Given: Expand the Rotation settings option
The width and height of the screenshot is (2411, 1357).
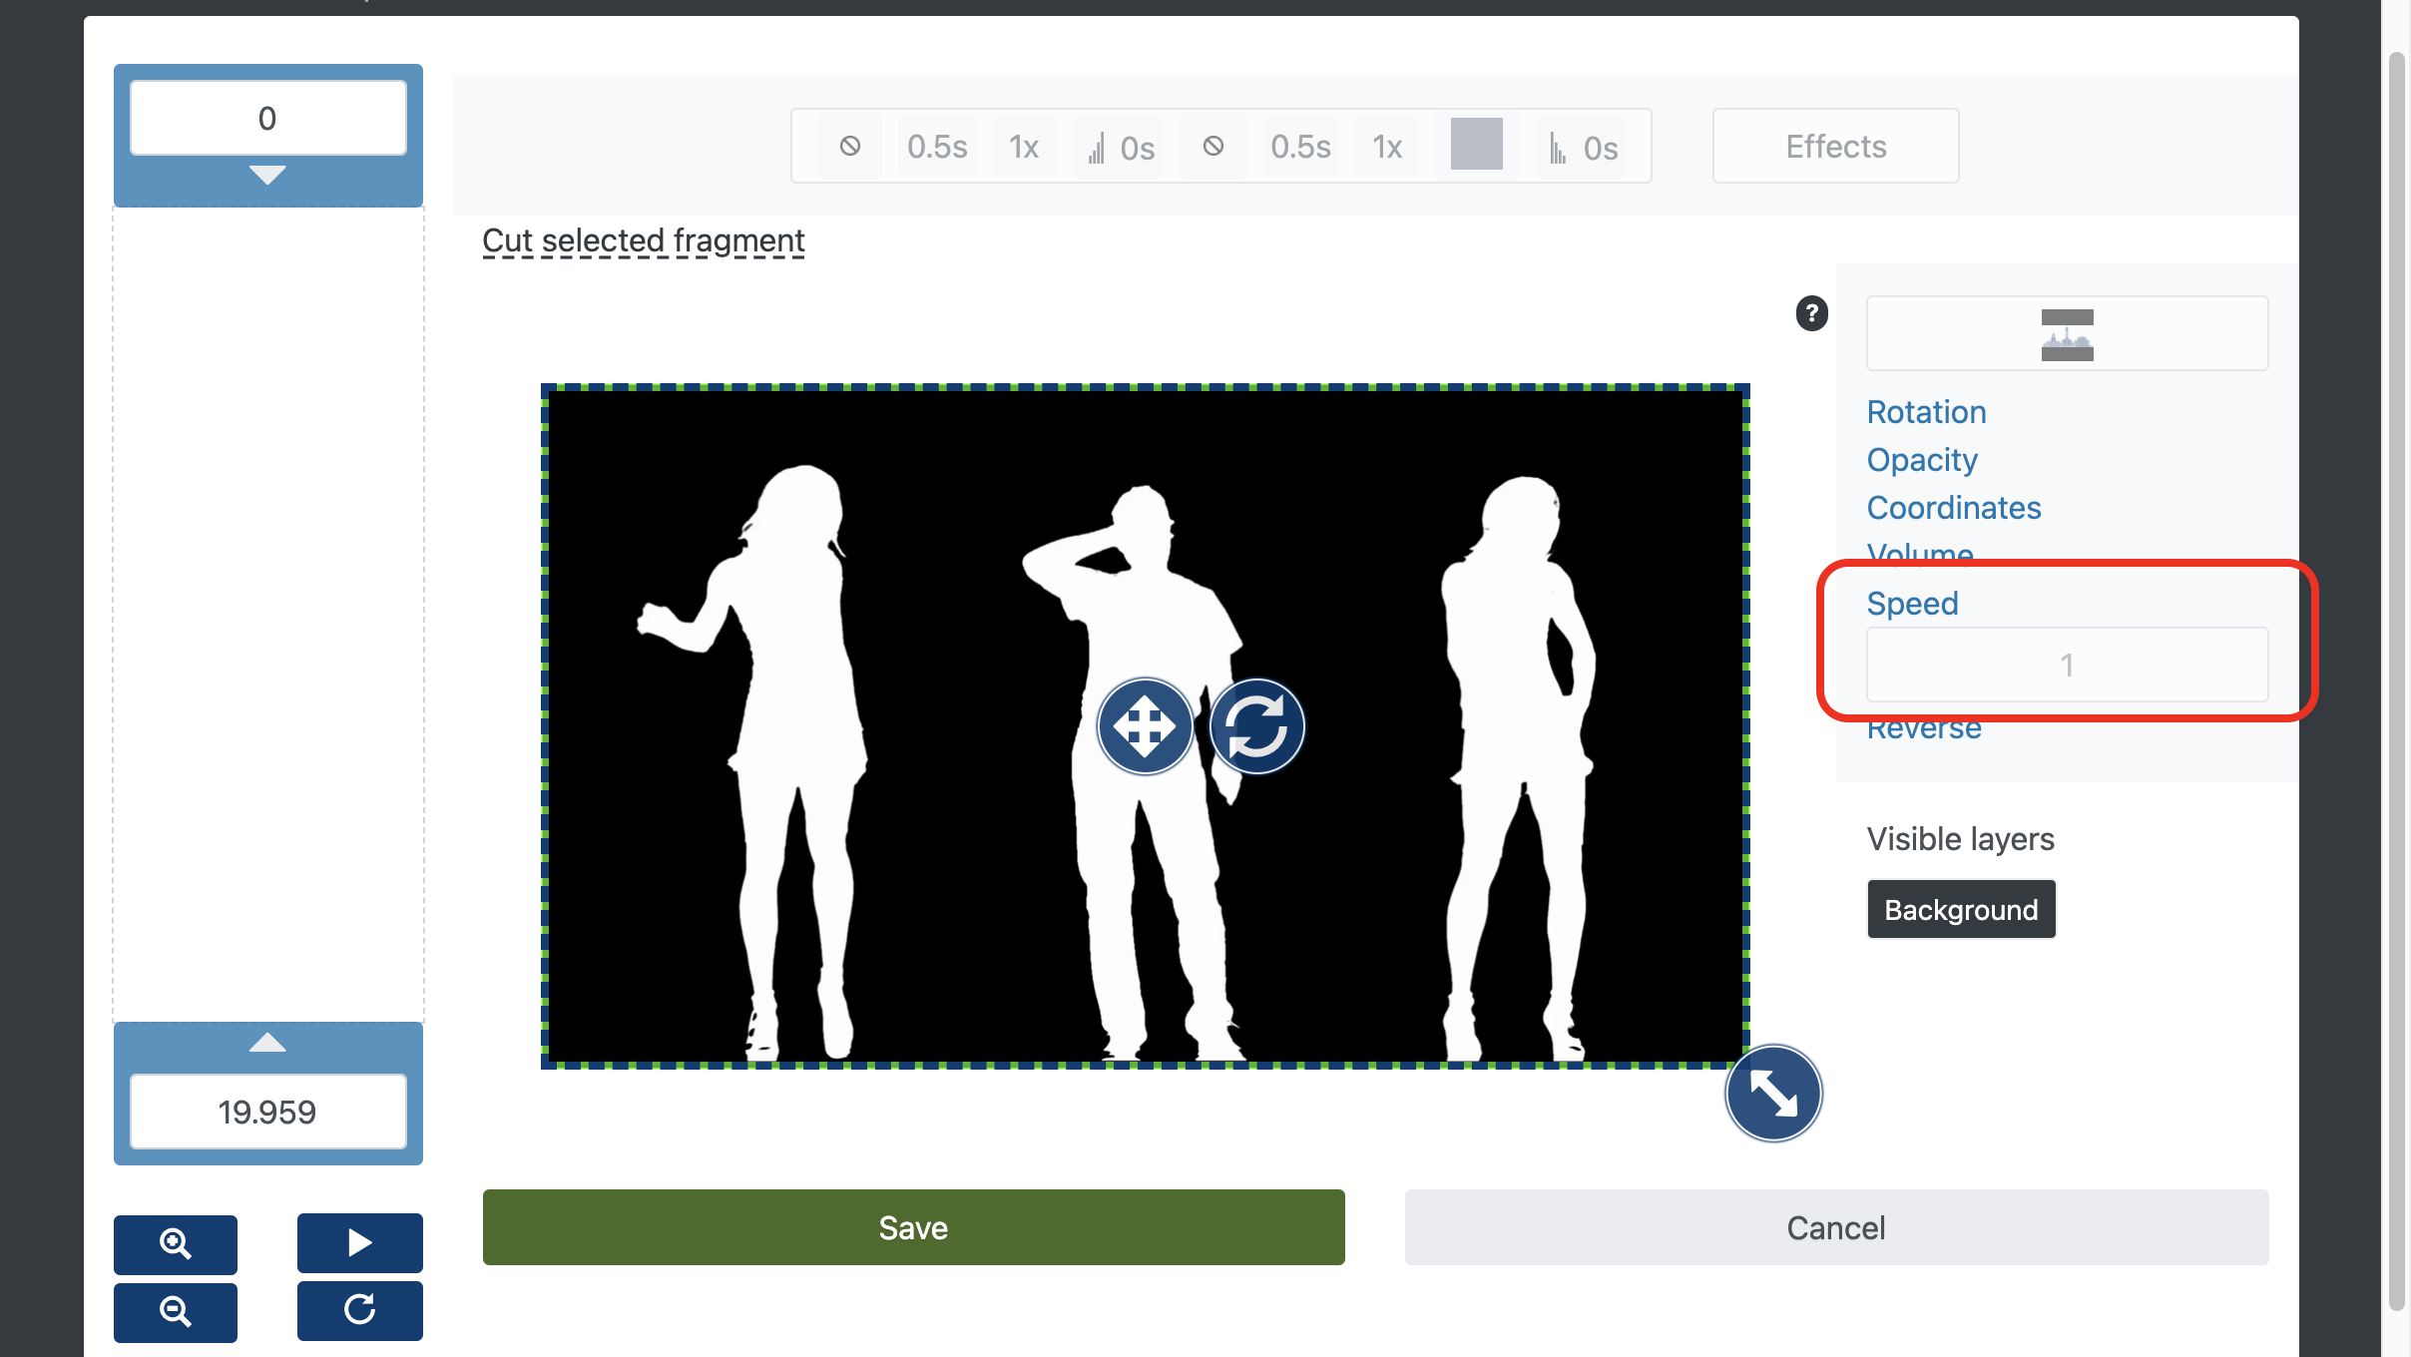Looking at the screenshot, I should pos(1924,412).
